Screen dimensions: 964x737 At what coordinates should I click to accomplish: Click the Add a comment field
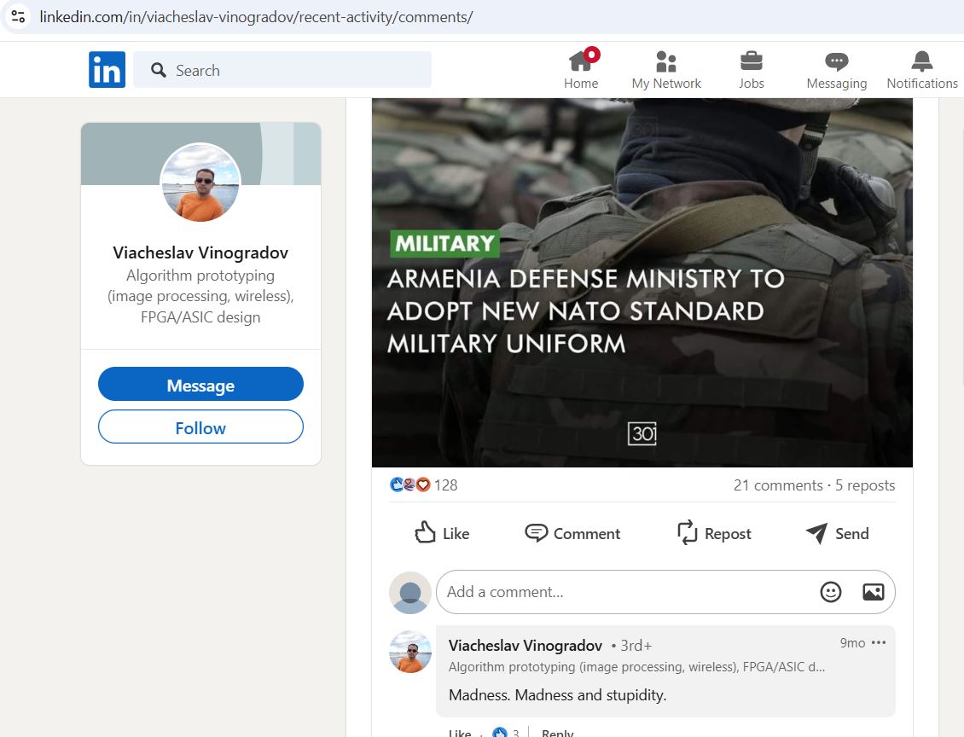coord(627,592)
